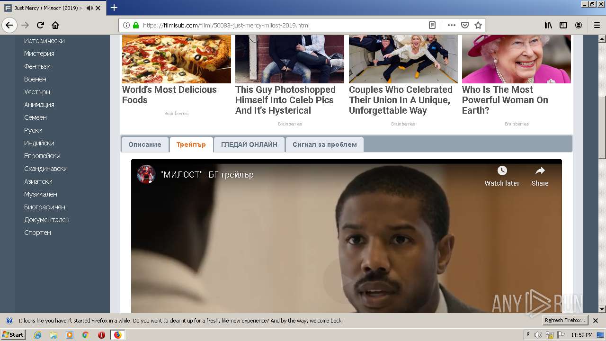606x341 pixels.
Task: Open Couples Who Celebrated ad headline
Action: tap(401, 100)
